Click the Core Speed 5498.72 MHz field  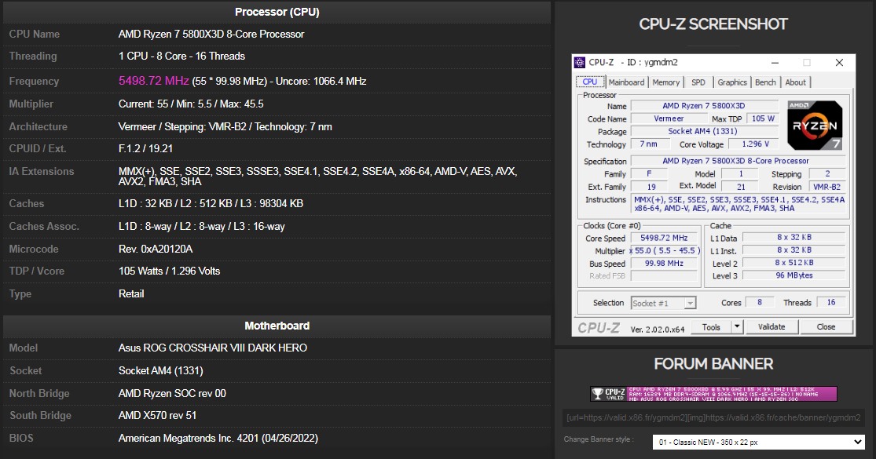tap(664, 239)
